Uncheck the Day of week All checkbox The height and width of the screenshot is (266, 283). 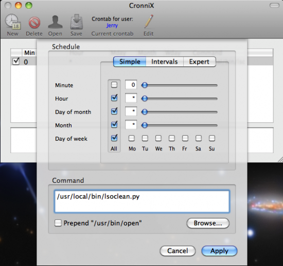point(114,138)
